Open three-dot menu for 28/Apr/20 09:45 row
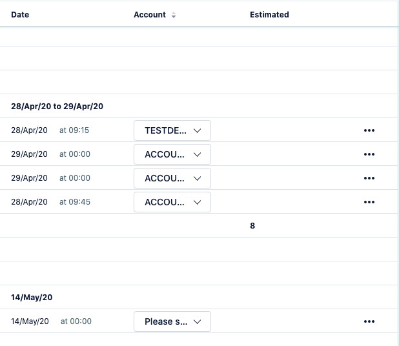Screen dimensions: 399x346 coord(369,202)
